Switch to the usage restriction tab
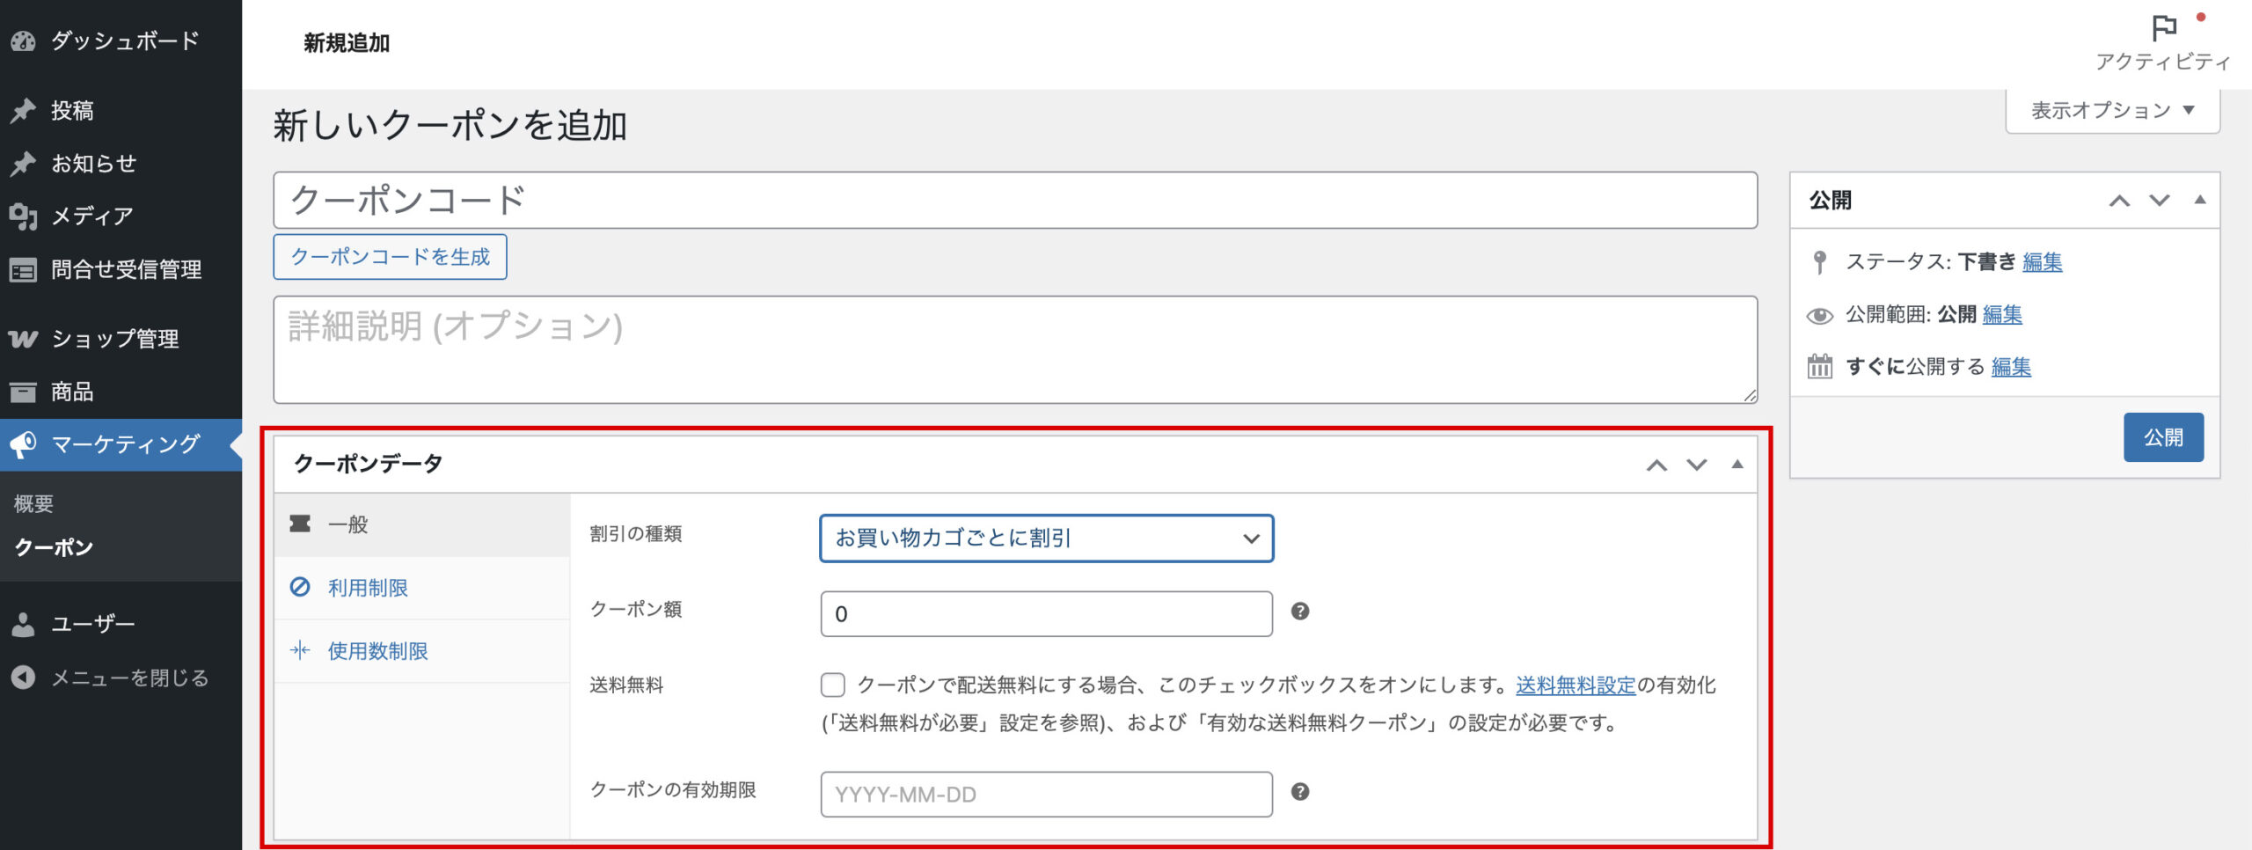Screen dimensions: 2252x850 [368, 588]
